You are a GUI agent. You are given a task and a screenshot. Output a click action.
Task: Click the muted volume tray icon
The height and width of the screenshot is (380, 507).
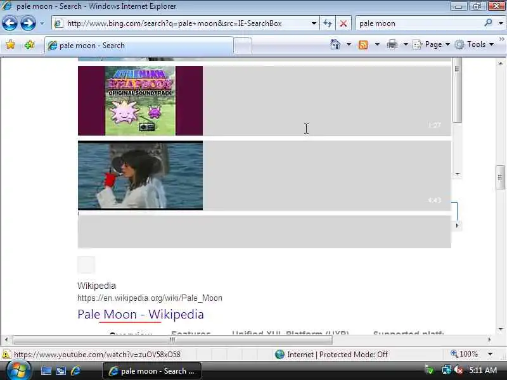[458, 370]
